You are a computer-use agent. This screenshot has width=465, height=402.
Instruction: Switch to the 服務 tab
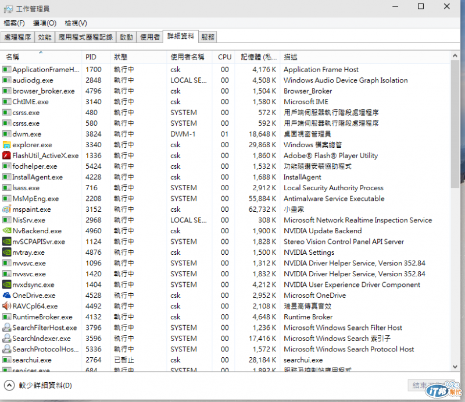click(x=208, y=37)
